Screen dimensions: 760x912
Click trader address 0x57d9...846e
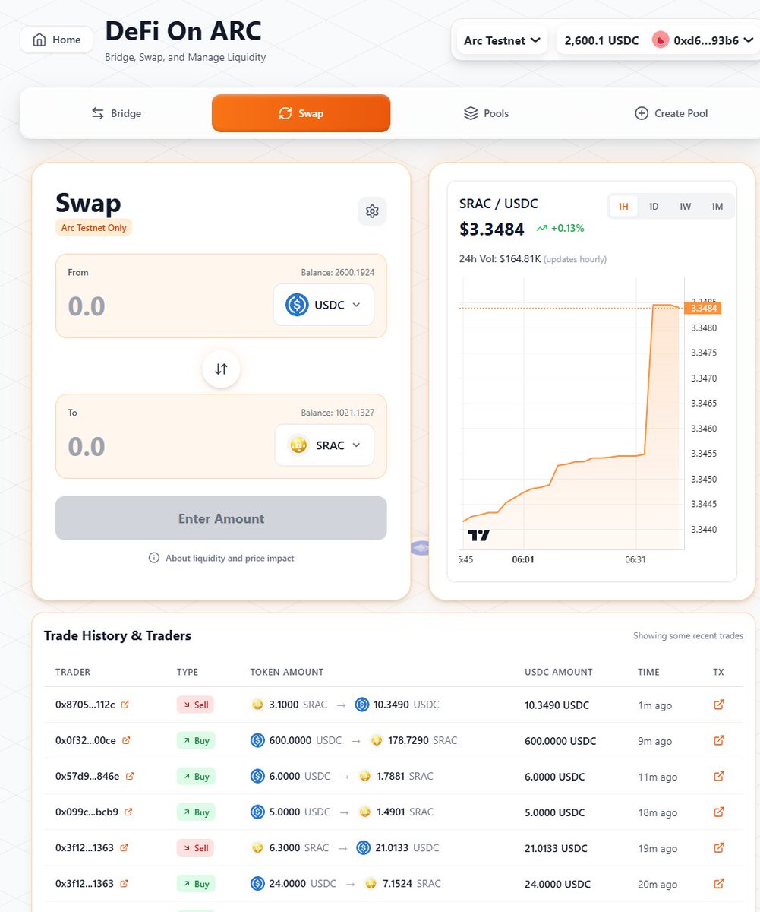(87, 776)
